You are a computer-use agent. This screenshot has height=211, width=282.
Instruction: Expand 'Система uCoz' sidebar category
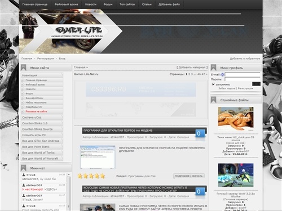(42, 118)
